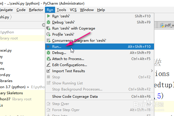The height and width of the screenshot is (116, 174).
Task: Click the Concurrency Diagram icon
Action: (x=48, y=41)
